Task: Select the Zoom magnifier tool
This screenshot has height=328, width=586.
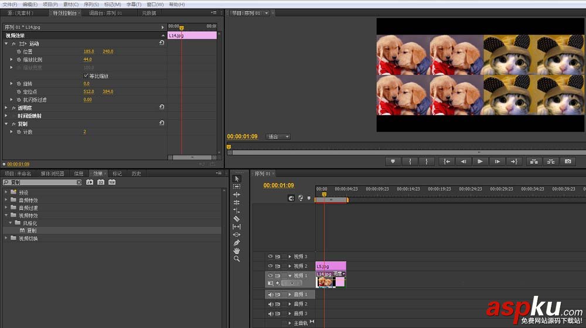Action: pos(237,258)
